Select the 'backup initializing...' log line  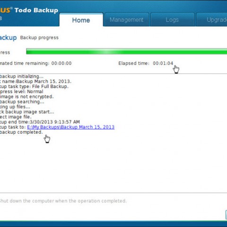[22, 77]
